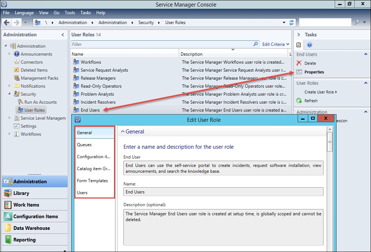Click the Management Packs icon
The width and height of the screenshot is (371, 252).
(17, 78)
